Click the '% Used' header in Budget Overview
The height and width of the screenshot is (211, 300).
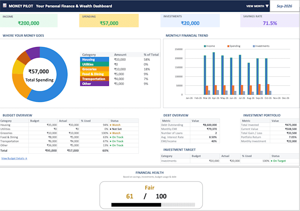click(x=86, y=121)
